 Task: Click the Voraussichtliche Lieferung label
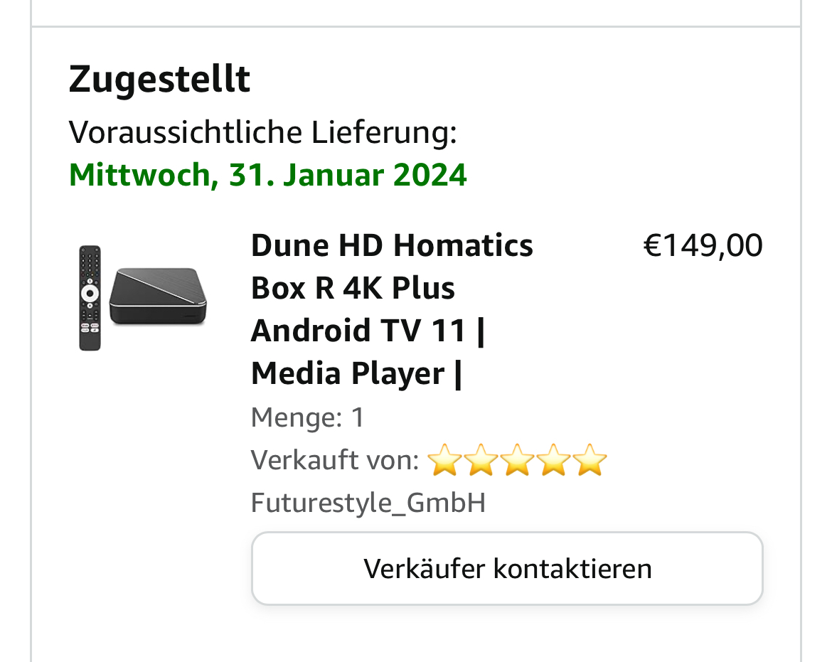[x=262, y=132]
